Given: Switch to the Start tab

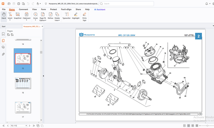Looking at the screenshot, I should click(x=11, y=26).
